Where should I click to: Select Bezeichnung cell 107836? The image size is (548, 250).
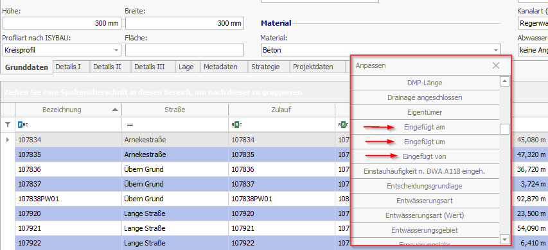[68, 169]
